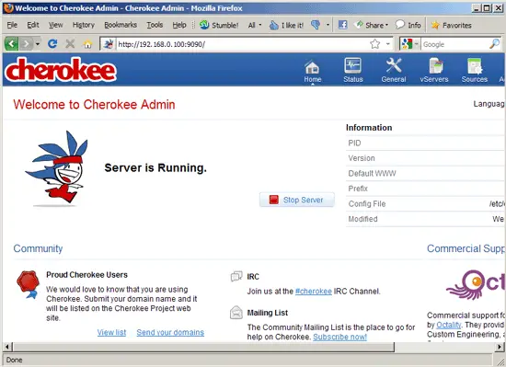Click the red seal Proud Users icon
This screenshot has height=367, width=506.
[29, 284]
